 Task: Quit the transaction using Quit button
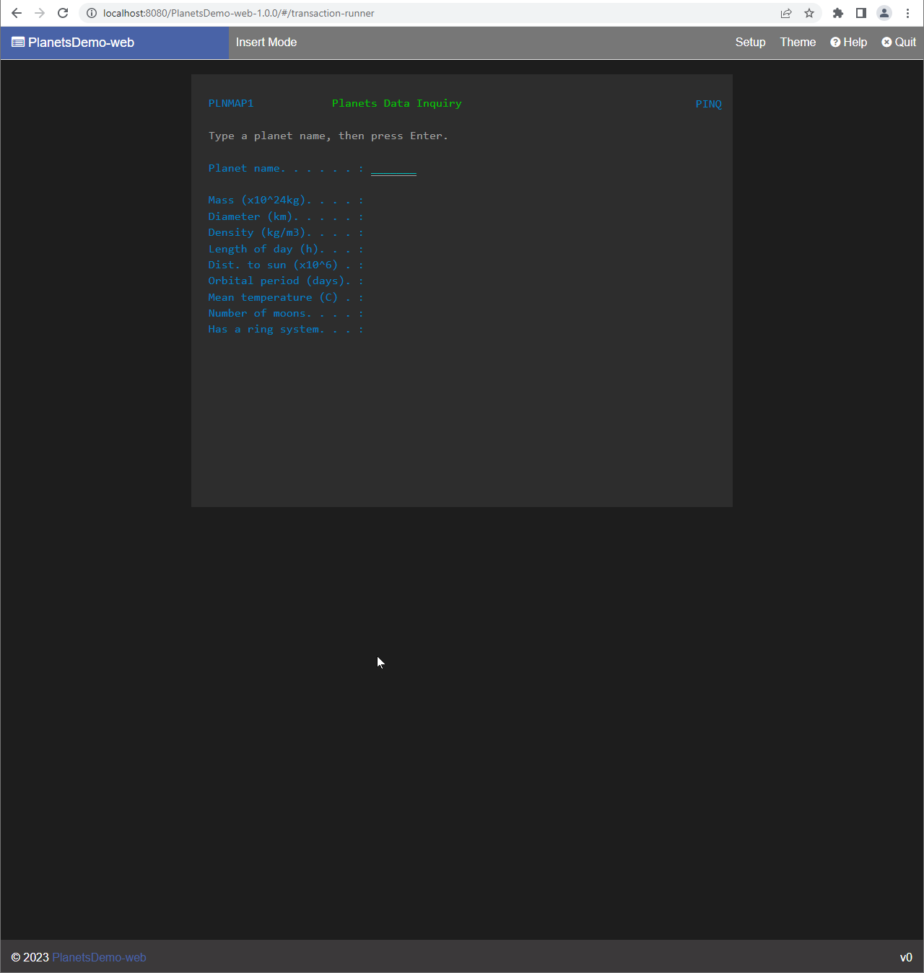(899, 43)
